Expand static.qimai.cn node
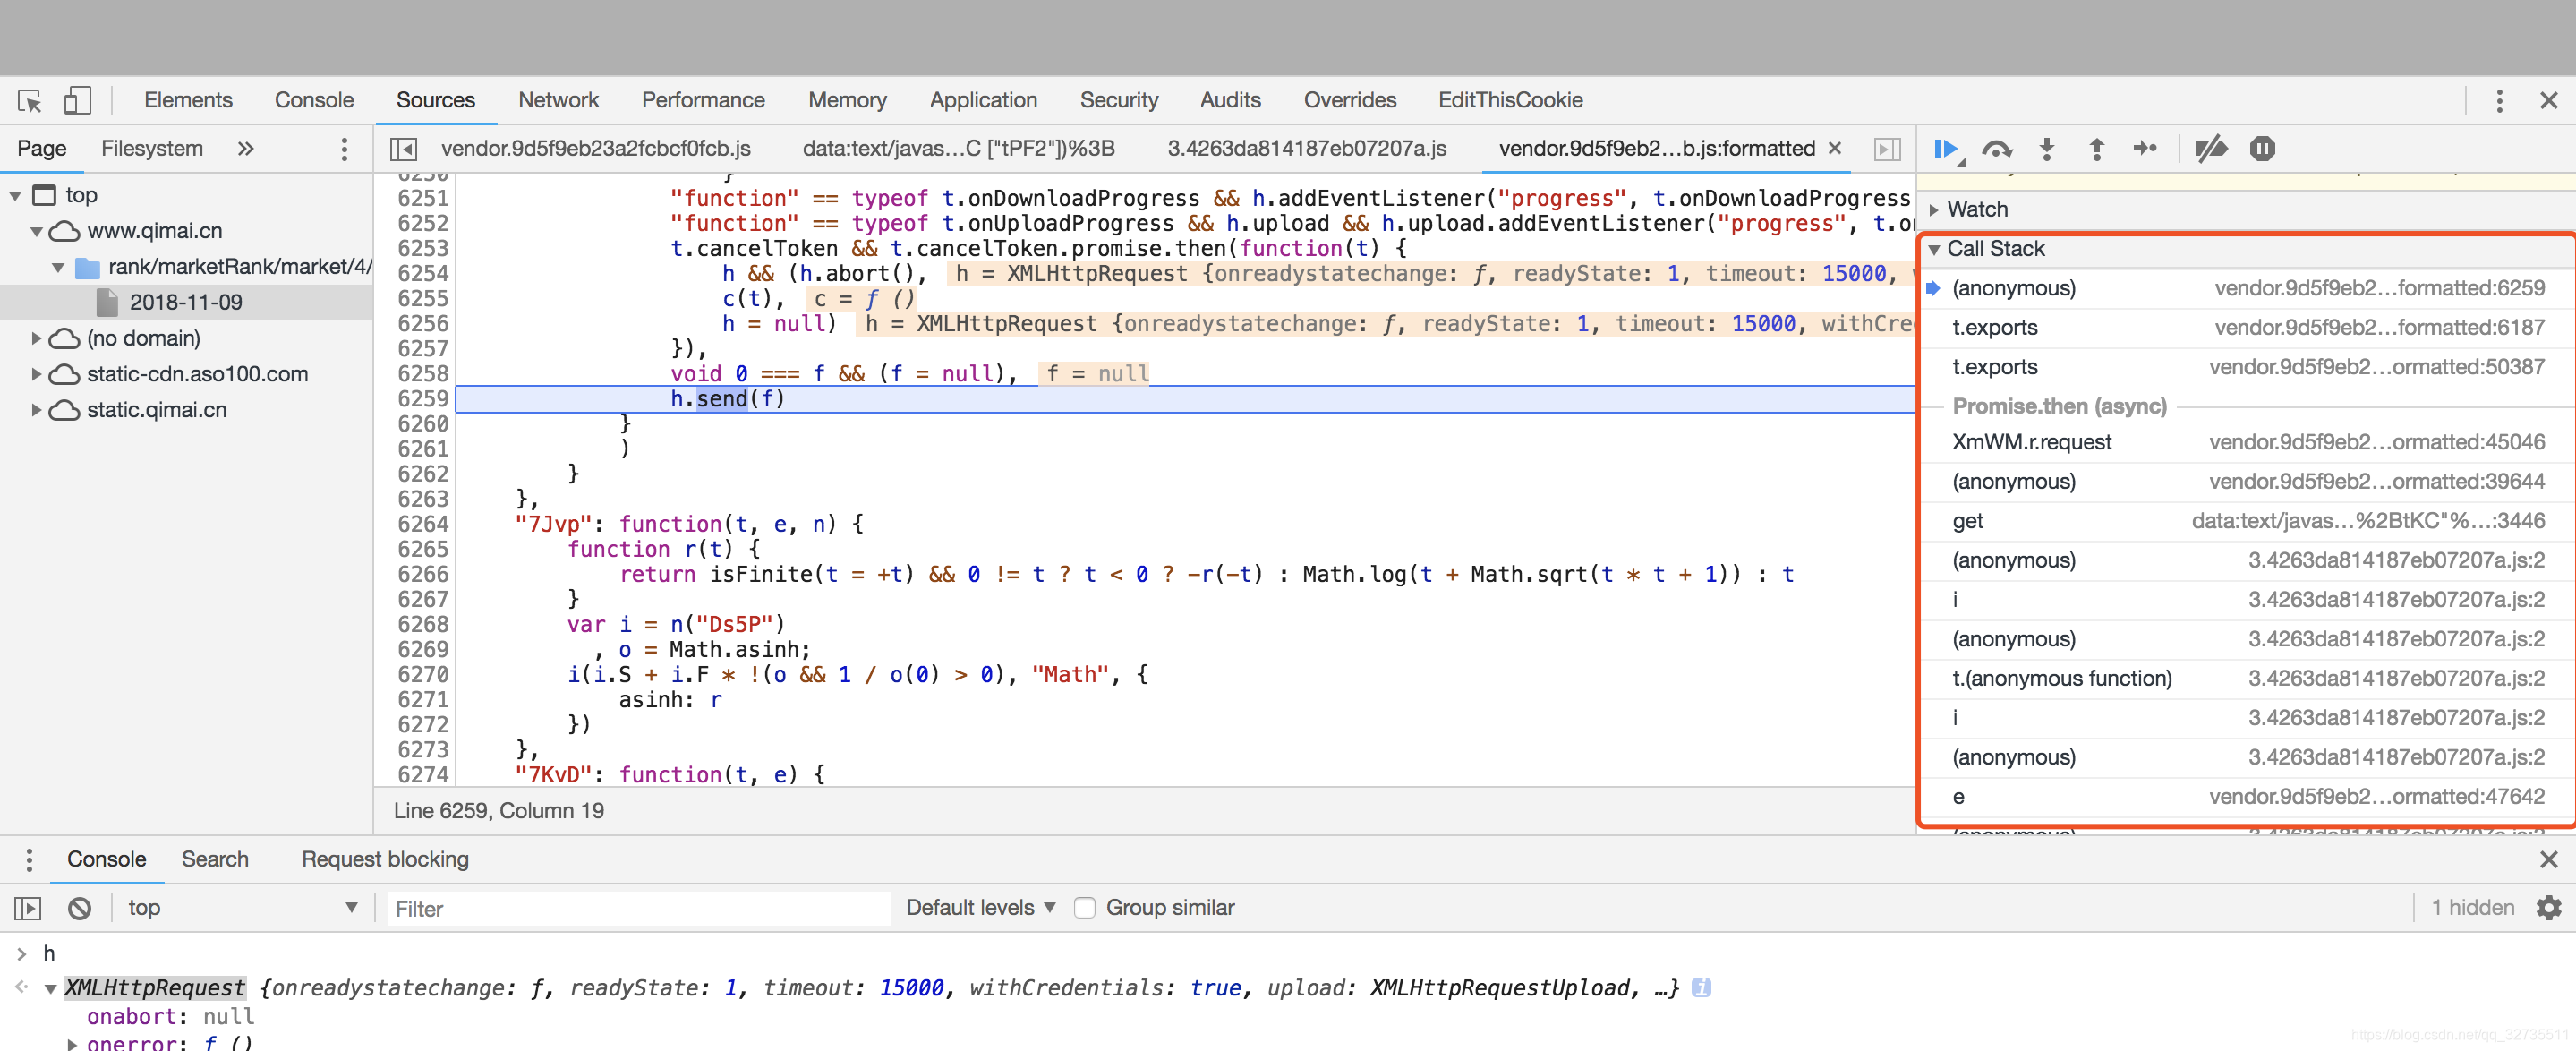The height and width of the screenshot is (1051, 2576). coord(37,410)
